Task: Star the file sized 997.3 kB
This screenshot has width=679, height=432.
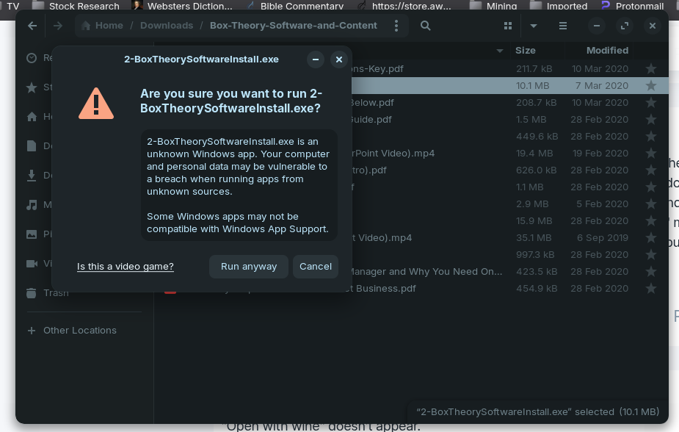Action: click(651, 254)
